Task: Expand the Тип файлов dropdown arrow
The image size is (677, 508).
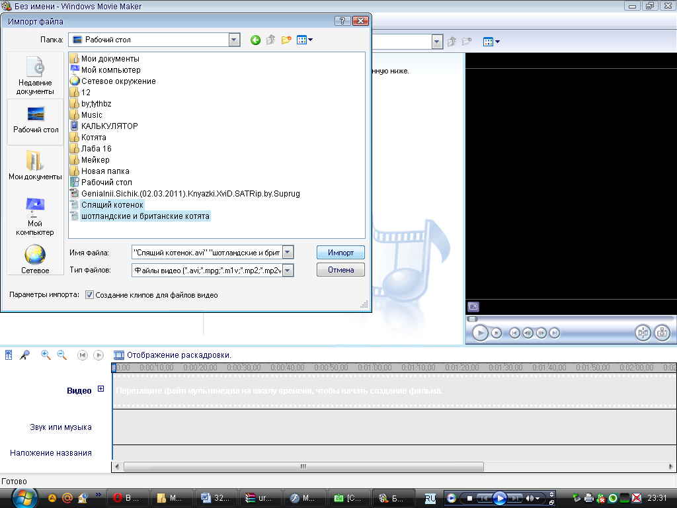Action: (x=288, y=271)
